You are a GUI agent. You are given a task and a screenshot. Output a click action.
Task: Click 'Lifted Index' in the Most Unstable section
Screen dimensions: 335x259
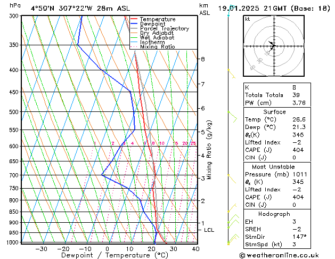263,190
